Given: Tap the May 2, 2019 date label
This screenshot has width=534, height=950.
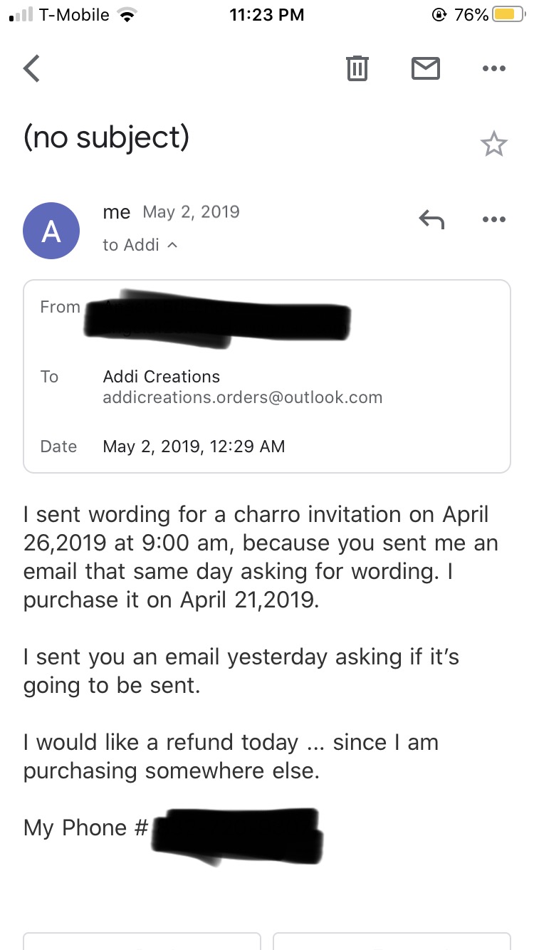Looking at the screenshot, I should pos(192,212).
